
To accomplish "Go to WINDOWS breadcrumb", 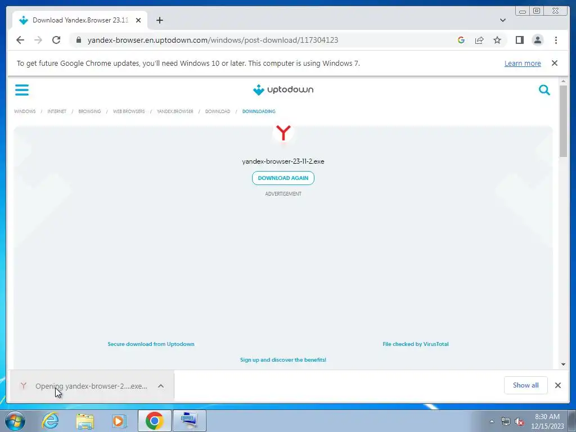I will pyautogui.click(x=25, y=111).
